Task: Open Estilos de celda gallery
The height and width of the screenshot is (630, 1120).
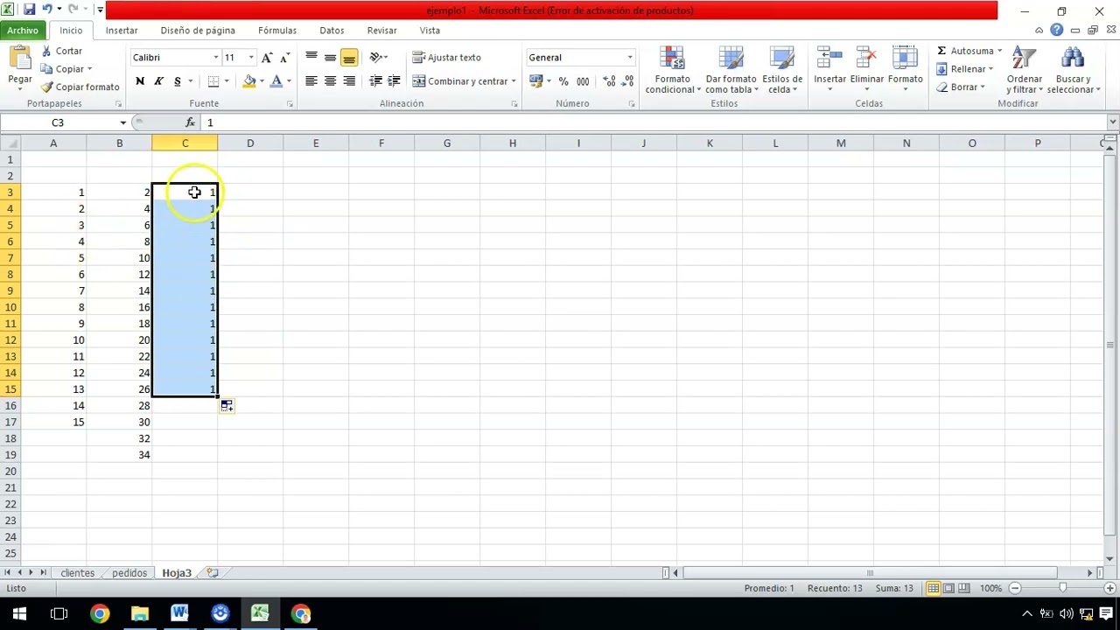Action: tap(781, 70)
